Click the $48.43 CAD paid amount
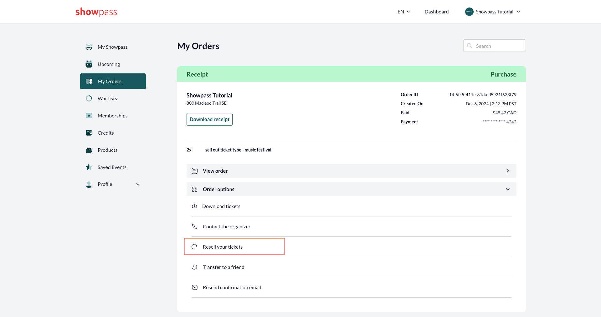The height and width of the screenshot is (317, 601). (505, 113)
